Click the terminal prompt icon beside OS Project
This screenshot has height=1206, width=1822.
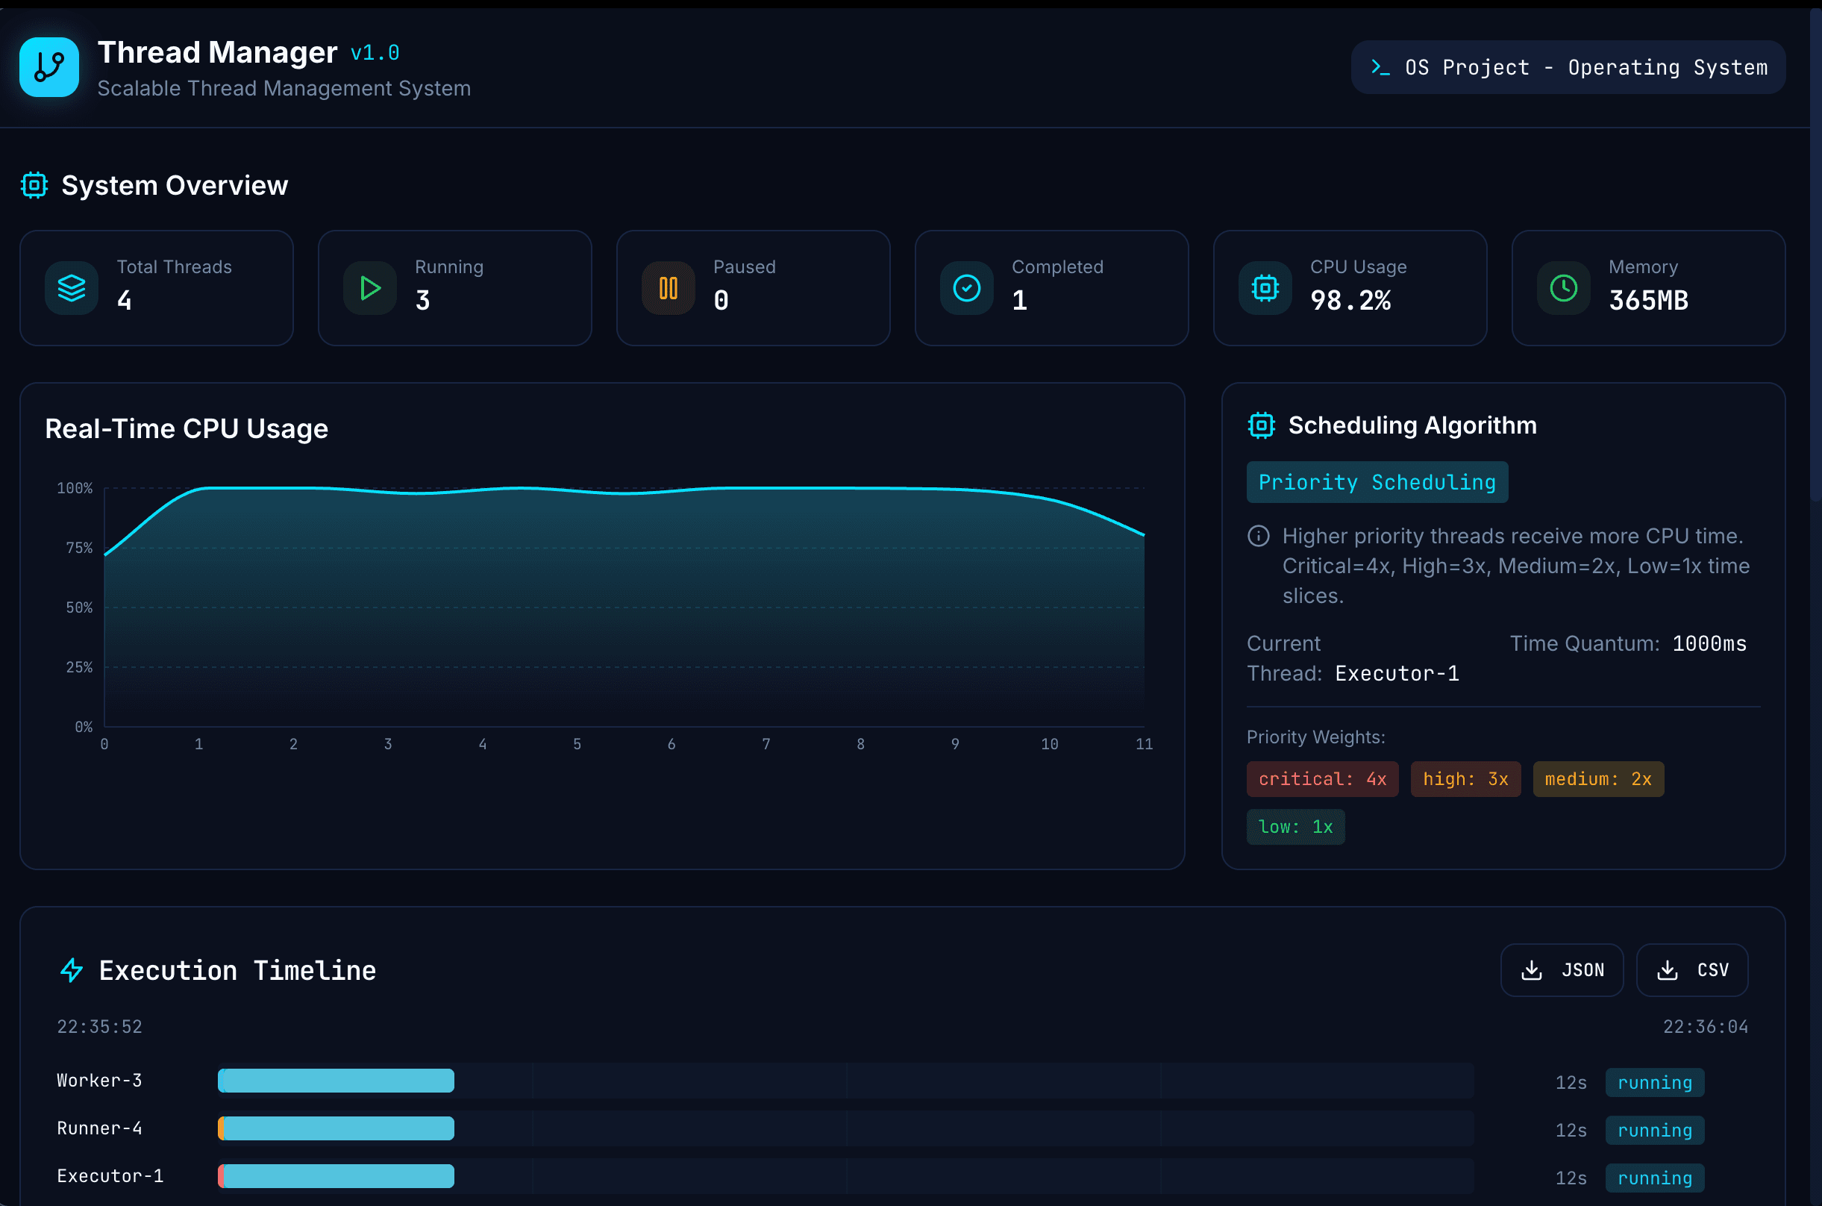click(1380, 67)
